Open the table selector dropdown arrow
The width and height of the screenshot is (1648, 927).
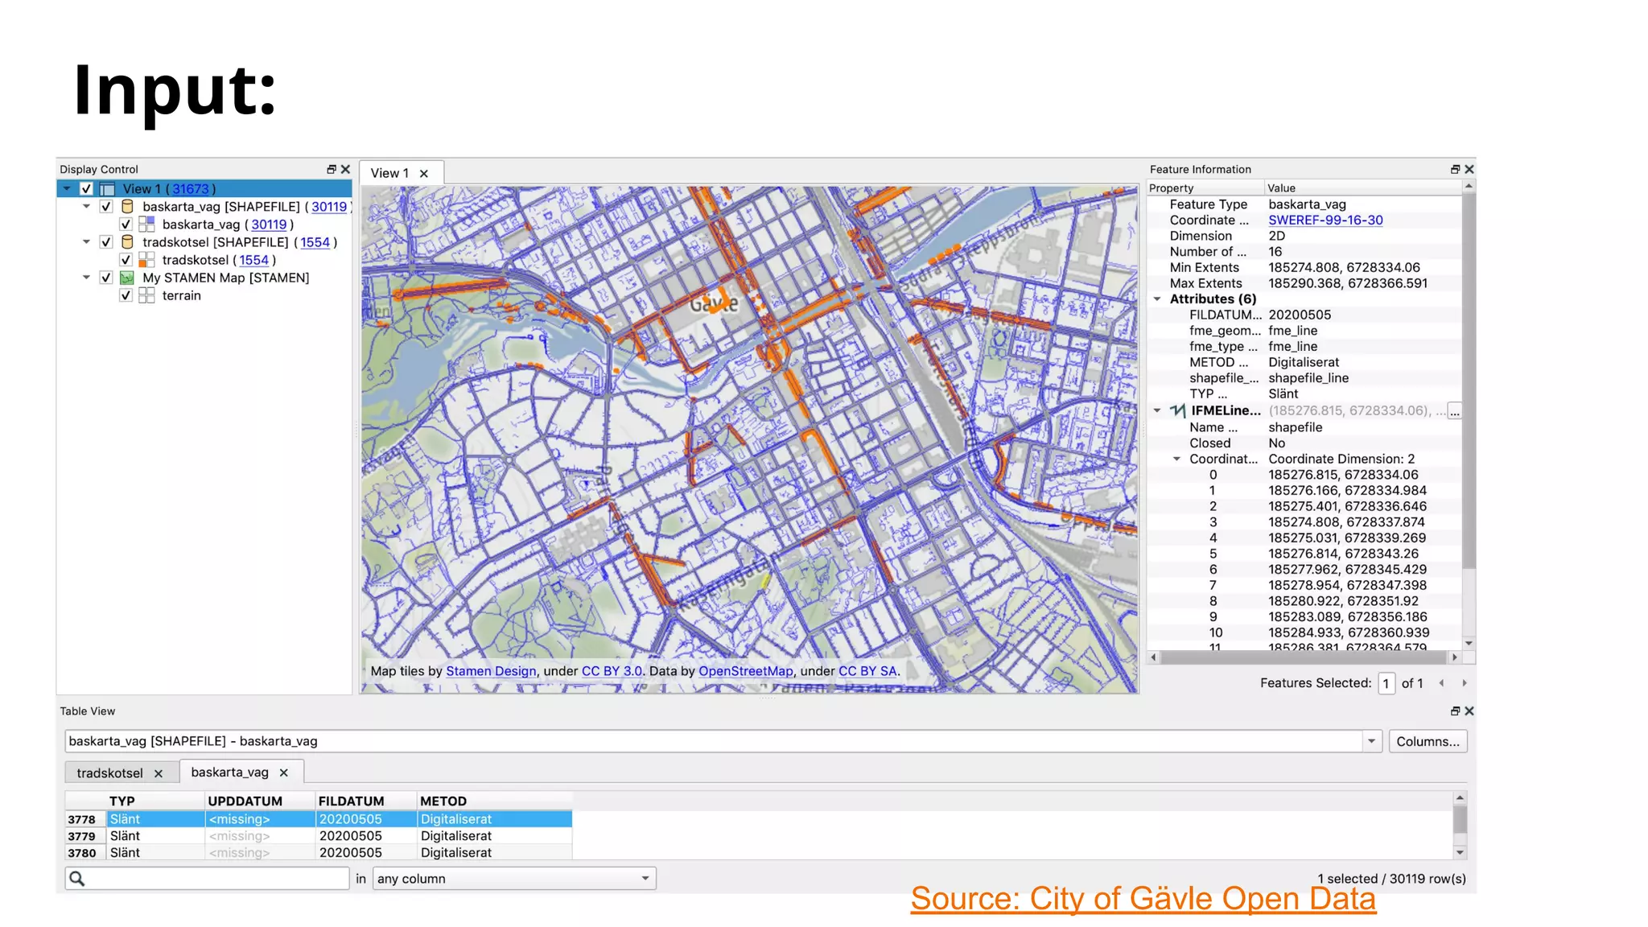tap(1372, 741)
